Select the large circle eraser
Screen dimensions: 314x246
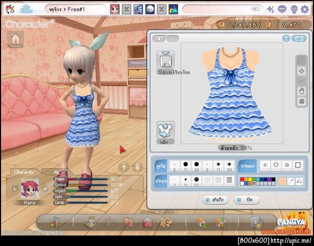276,165
